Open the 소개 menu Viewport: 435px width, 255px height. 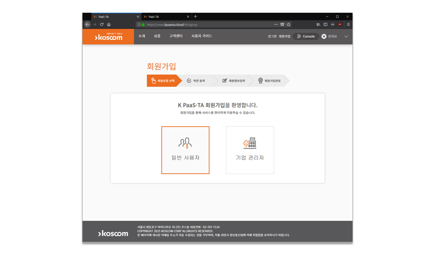tap(142, 36)
